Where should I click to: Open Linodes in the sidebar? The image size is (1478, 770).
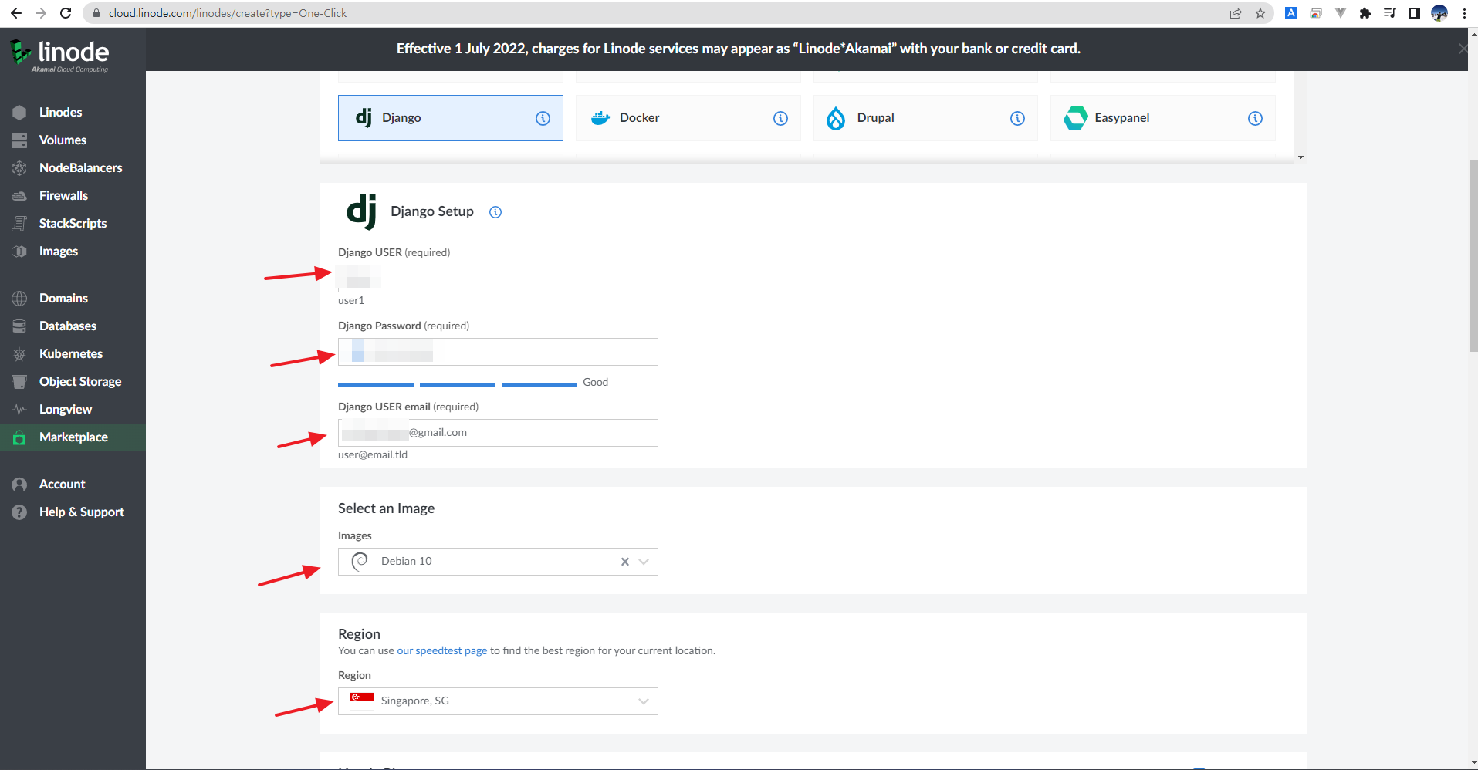tap(73, 112)
